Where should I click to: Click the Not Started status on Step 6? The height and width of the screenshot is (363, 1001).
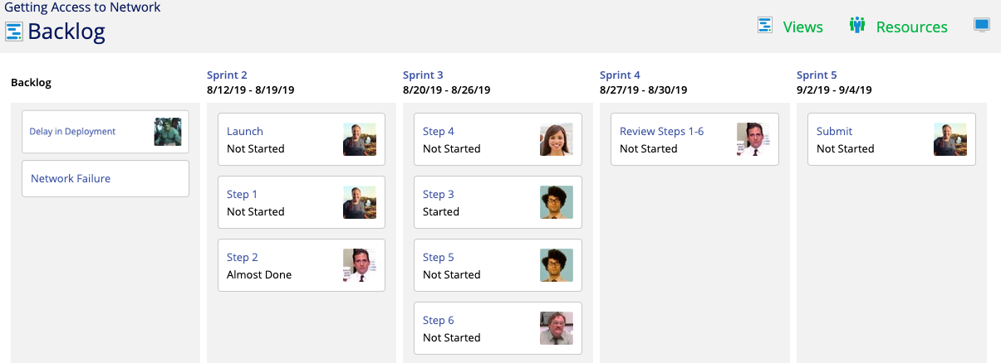[452, 337]
